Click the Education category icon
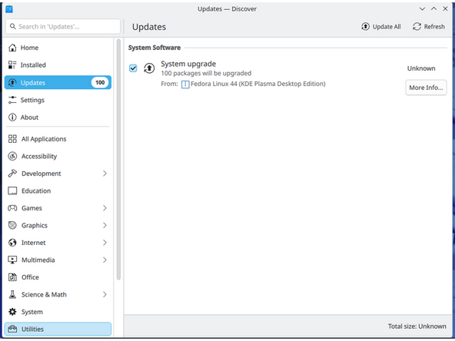The image size is (455, 341). (x=12, y=190)
